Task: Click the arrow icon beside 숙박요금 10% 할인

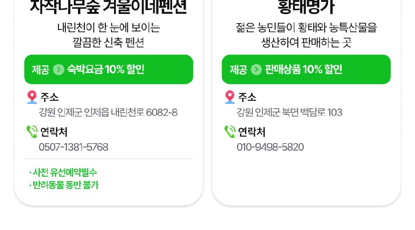Action: (59, 69)
